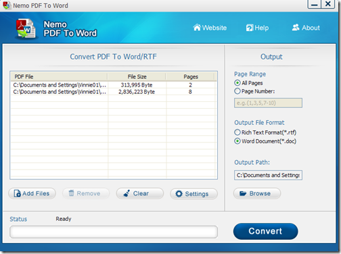Viewport: 341px width, 254px height.
Task: Choose Word Document (*.doc) option
Action: pos(237,141)
